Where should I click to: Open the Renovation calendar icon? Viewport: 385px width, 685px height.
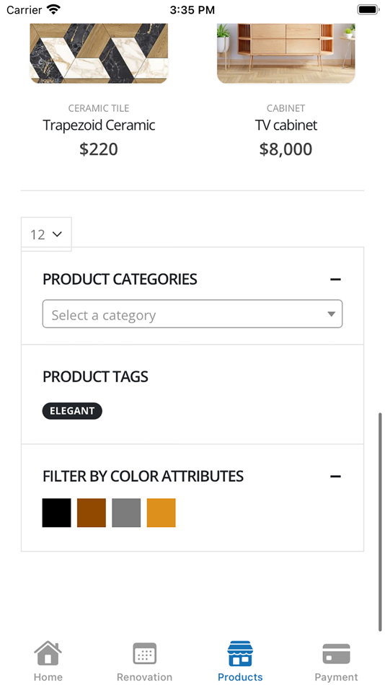pos(145,653)
